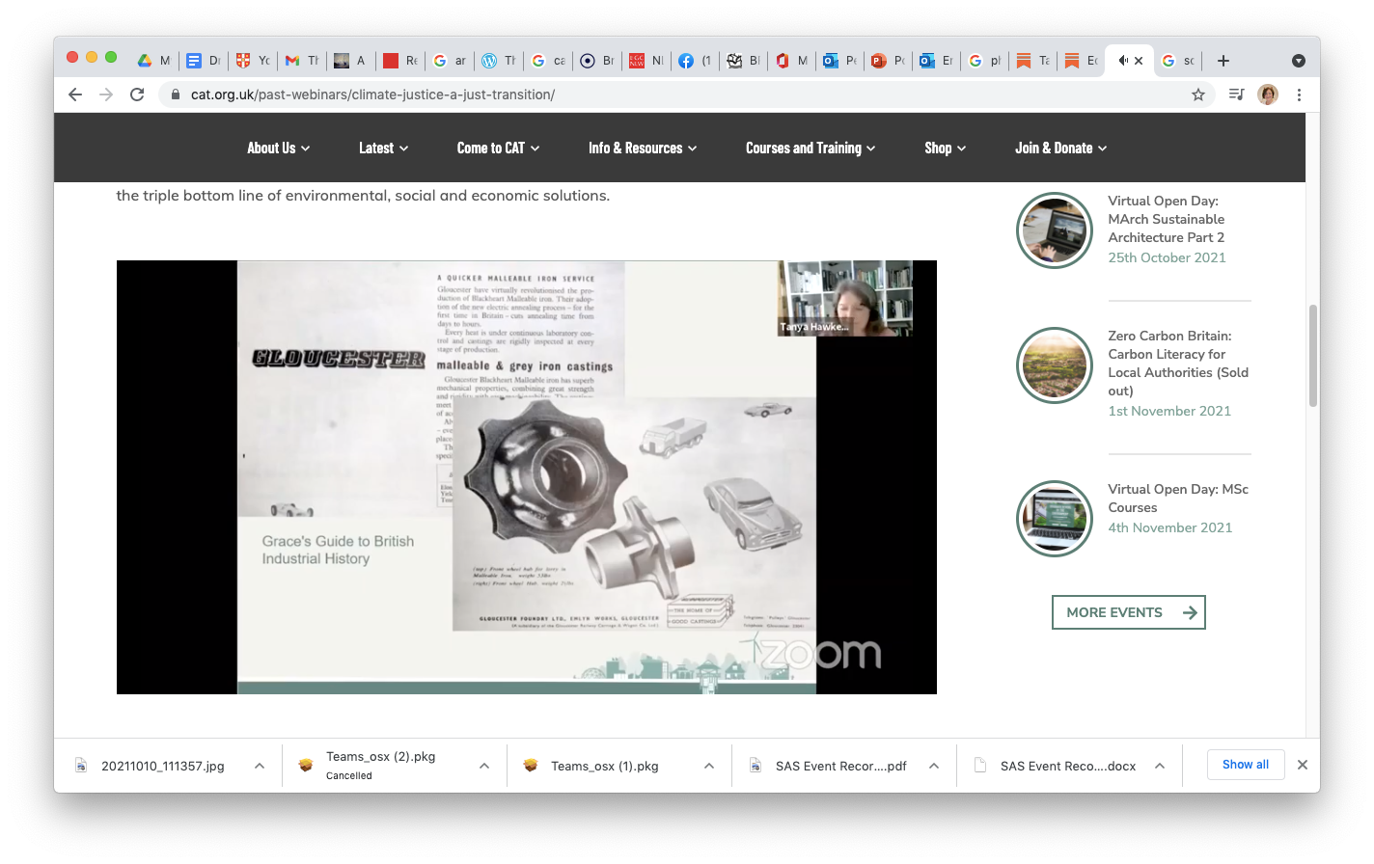Click the 1st November 2021 date text
Screen dimensions: 1374x864
tap(1169, 411)
